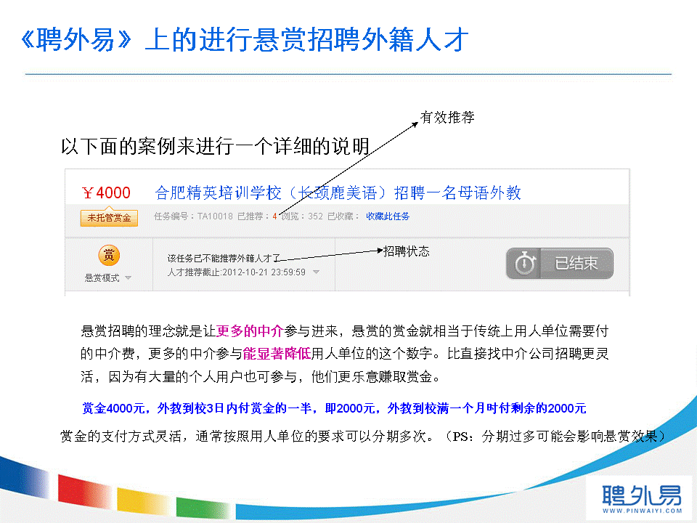Click the 聘外易 logo in bottom corner

(642, 495)
